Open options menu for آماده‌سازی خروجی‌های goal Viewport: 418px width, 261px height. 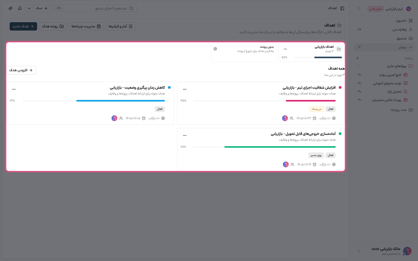[x=185, y=135]
